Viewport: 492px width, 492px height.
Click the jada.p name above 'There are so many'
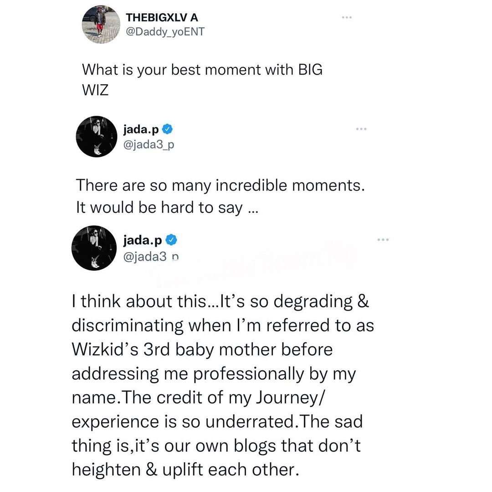[x=142, y=130]
